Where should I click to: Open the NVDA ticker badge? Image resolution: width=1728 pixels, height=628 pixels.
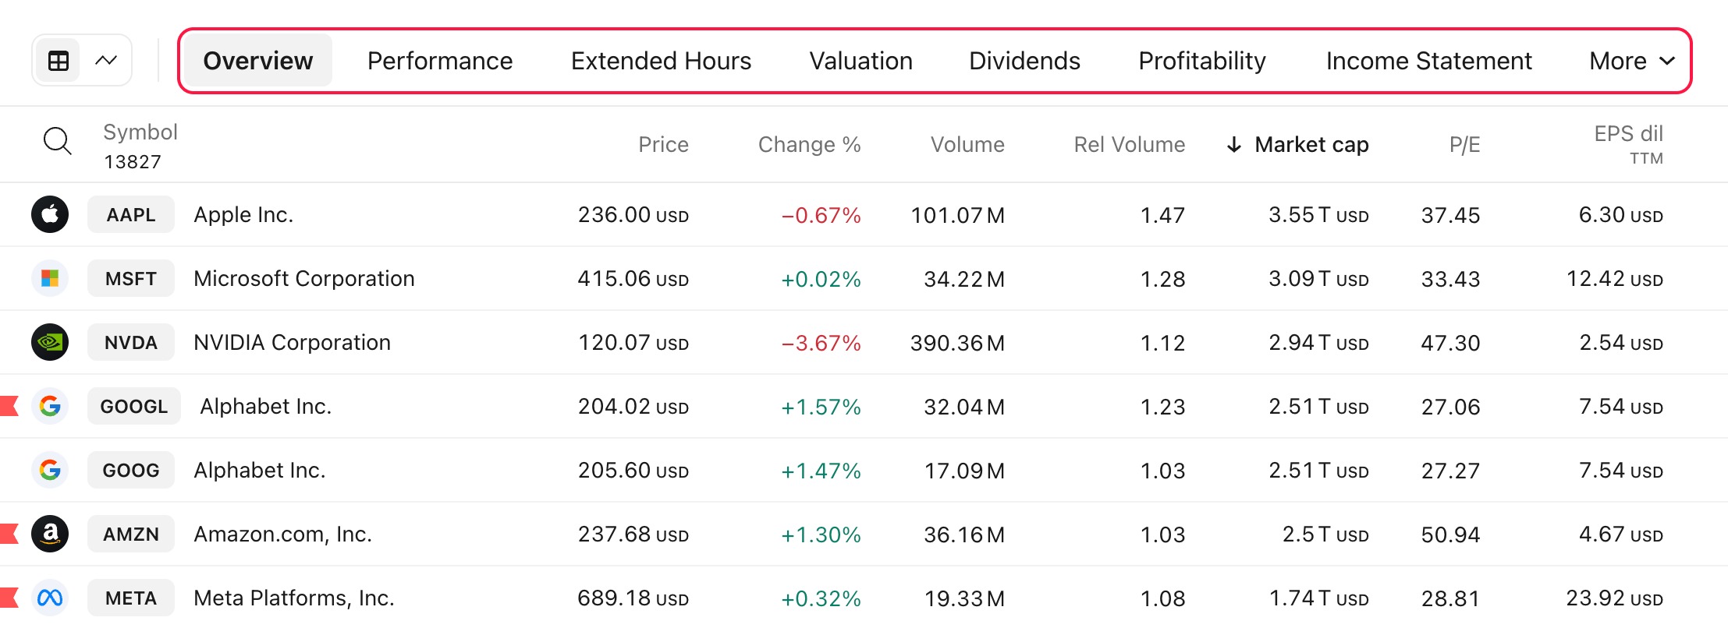coord(131,342)
